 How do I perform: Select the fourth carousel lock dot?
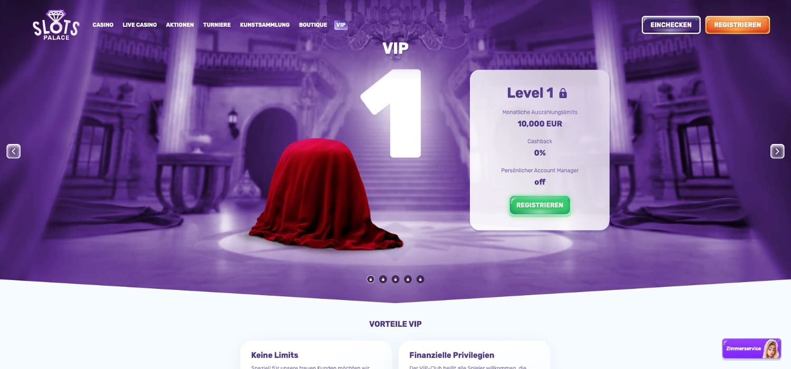[408, 279]
